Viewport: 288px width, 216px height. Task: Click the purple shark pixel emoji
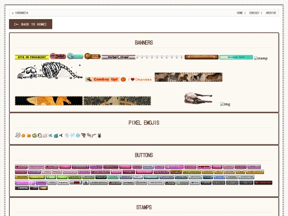pyautogui.click(x=83, y=135)
